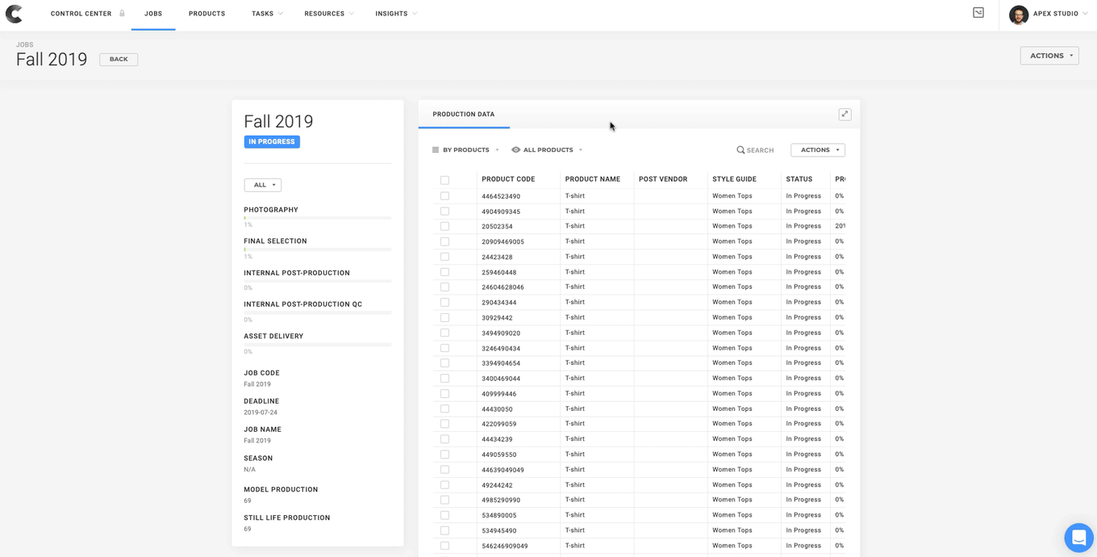Click the lock icon beside Control Center
Screen dimensions: 1097x557
coord(122,14)
